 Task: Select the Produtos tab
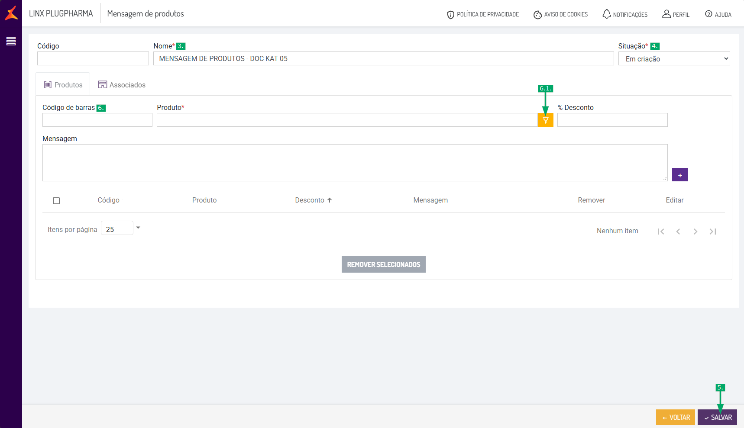pyautogui.click(x=63, y=84)
